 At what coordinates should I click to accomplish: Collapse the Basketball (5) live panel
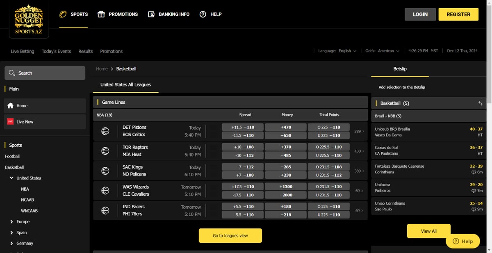(480, 103)
